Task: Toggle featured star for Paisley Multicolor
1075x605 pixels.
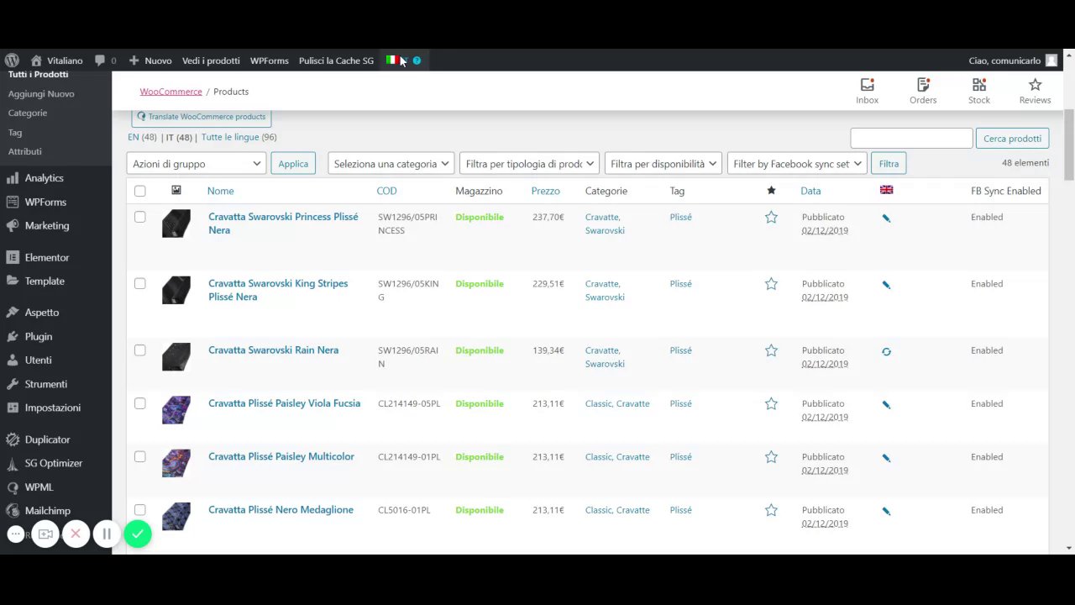Action: (x=771, y=457)
